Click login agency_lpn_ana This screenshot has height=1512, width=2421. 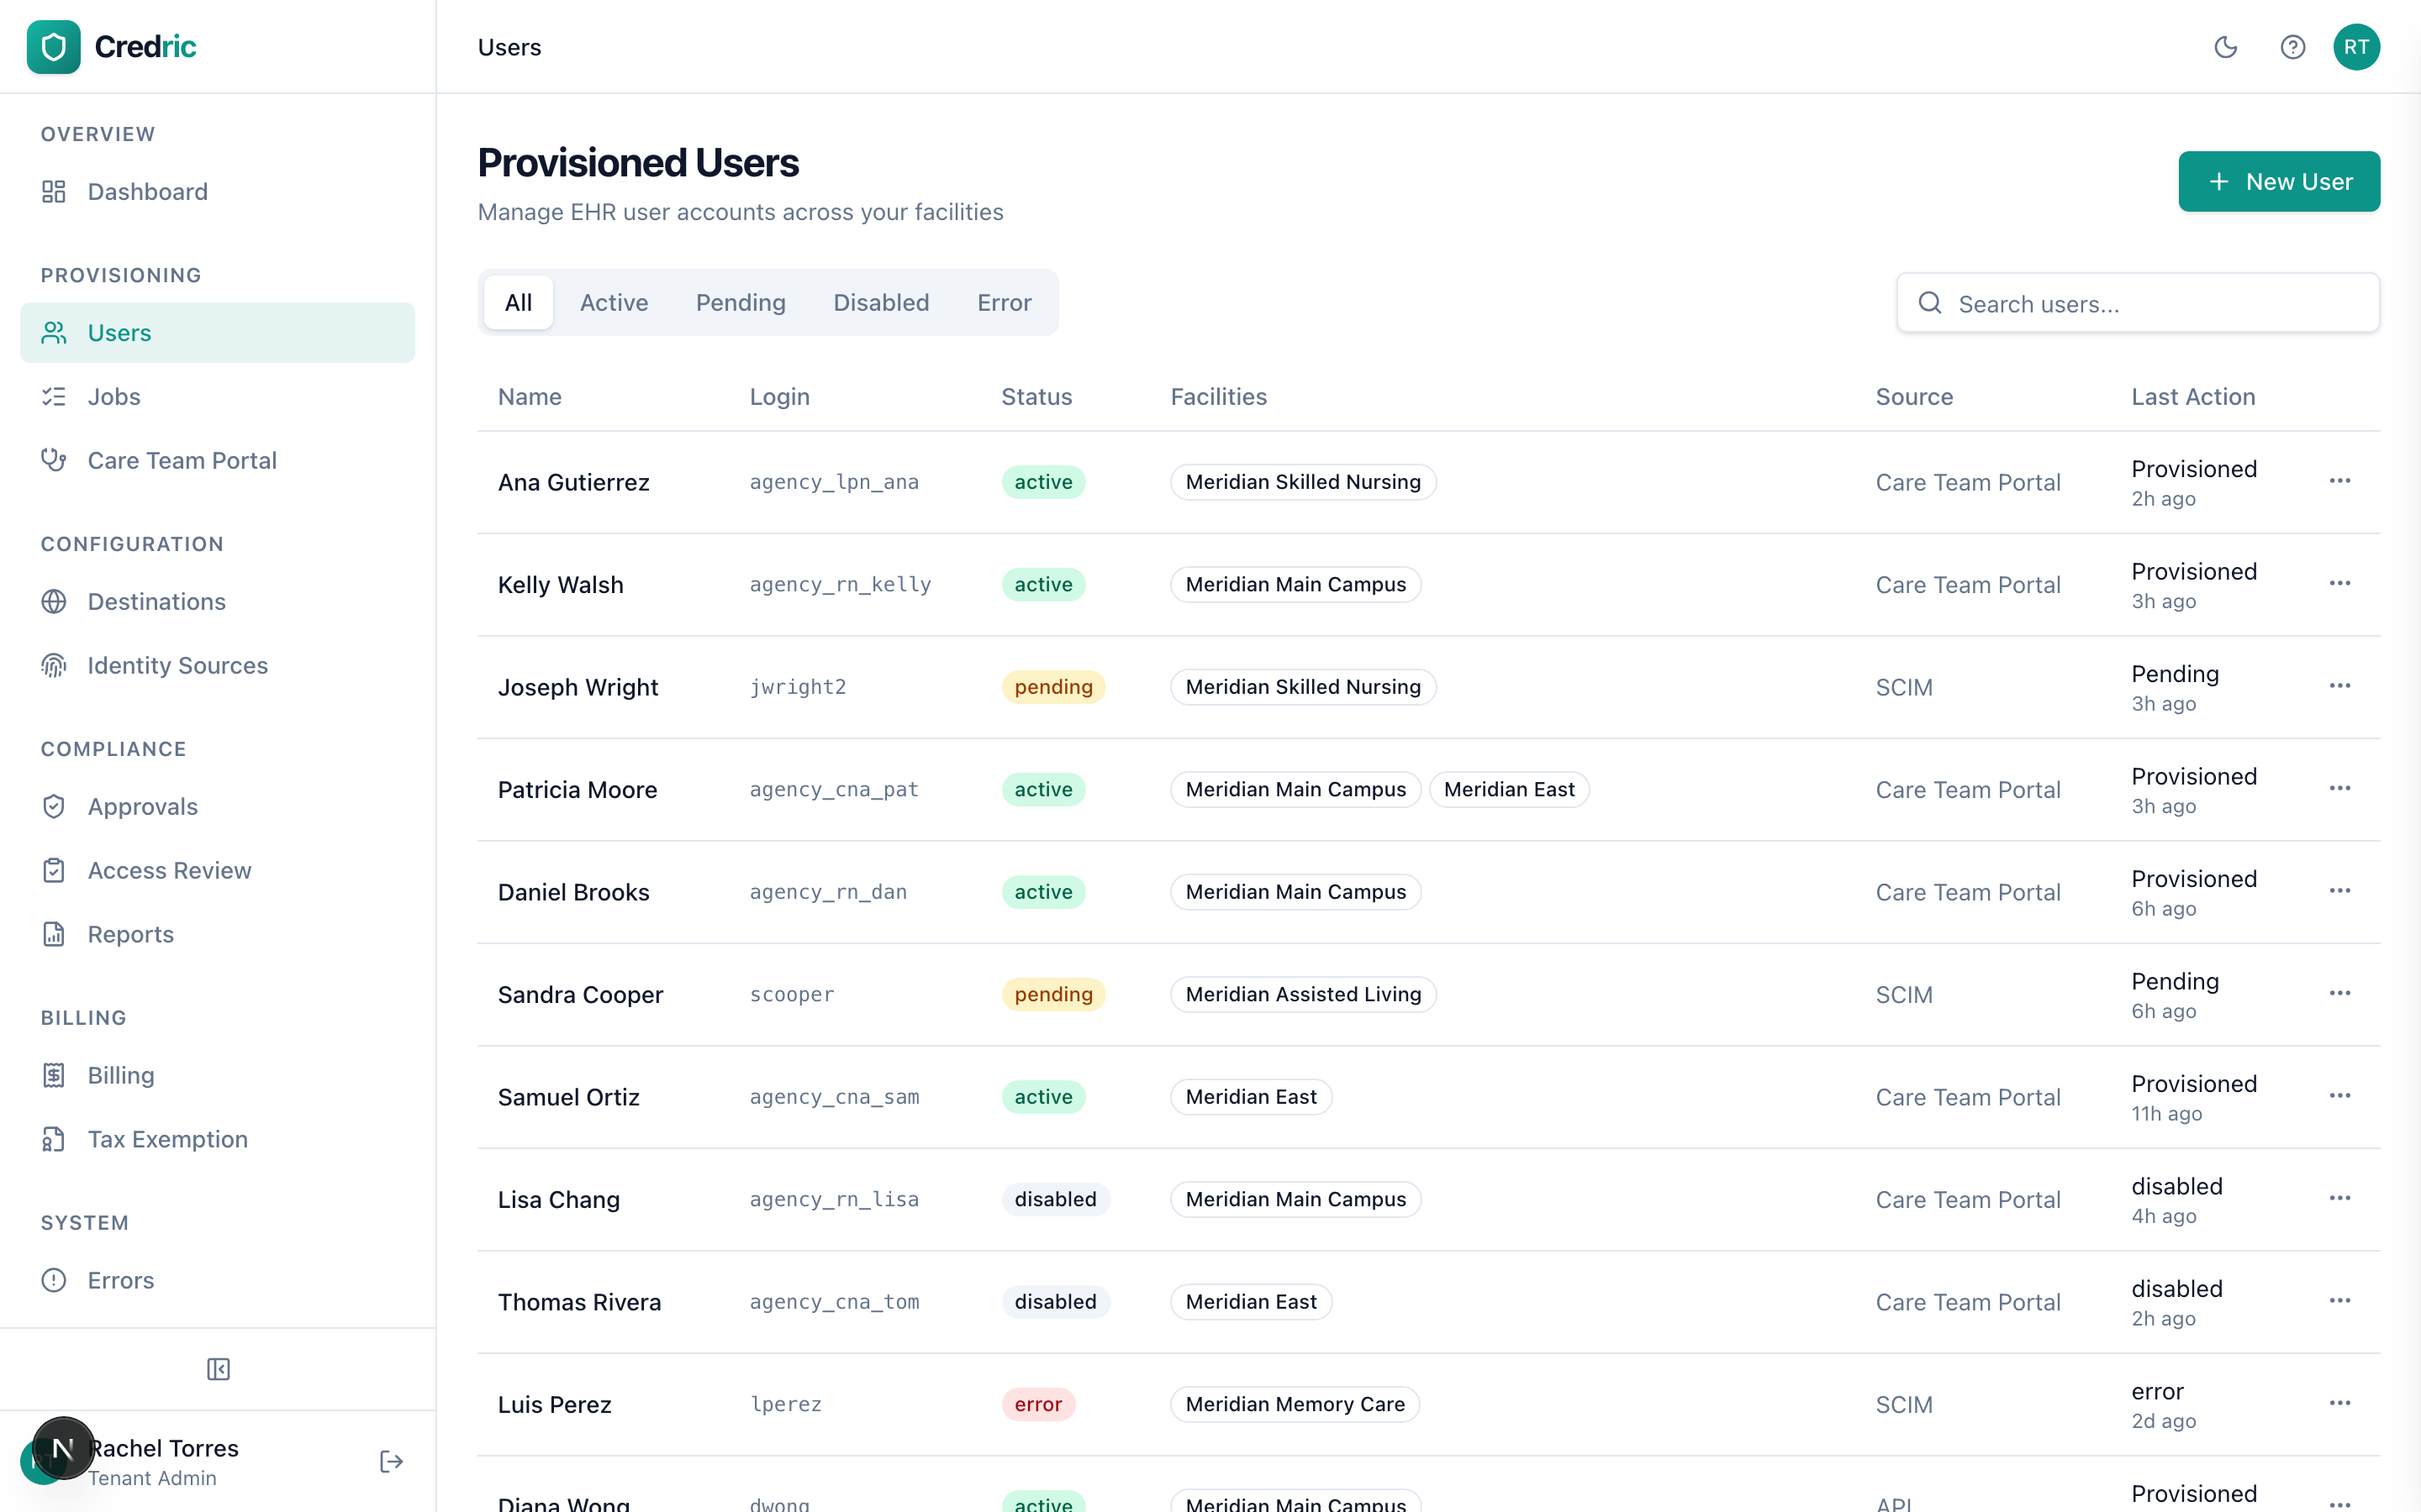(x=835, y=482)
